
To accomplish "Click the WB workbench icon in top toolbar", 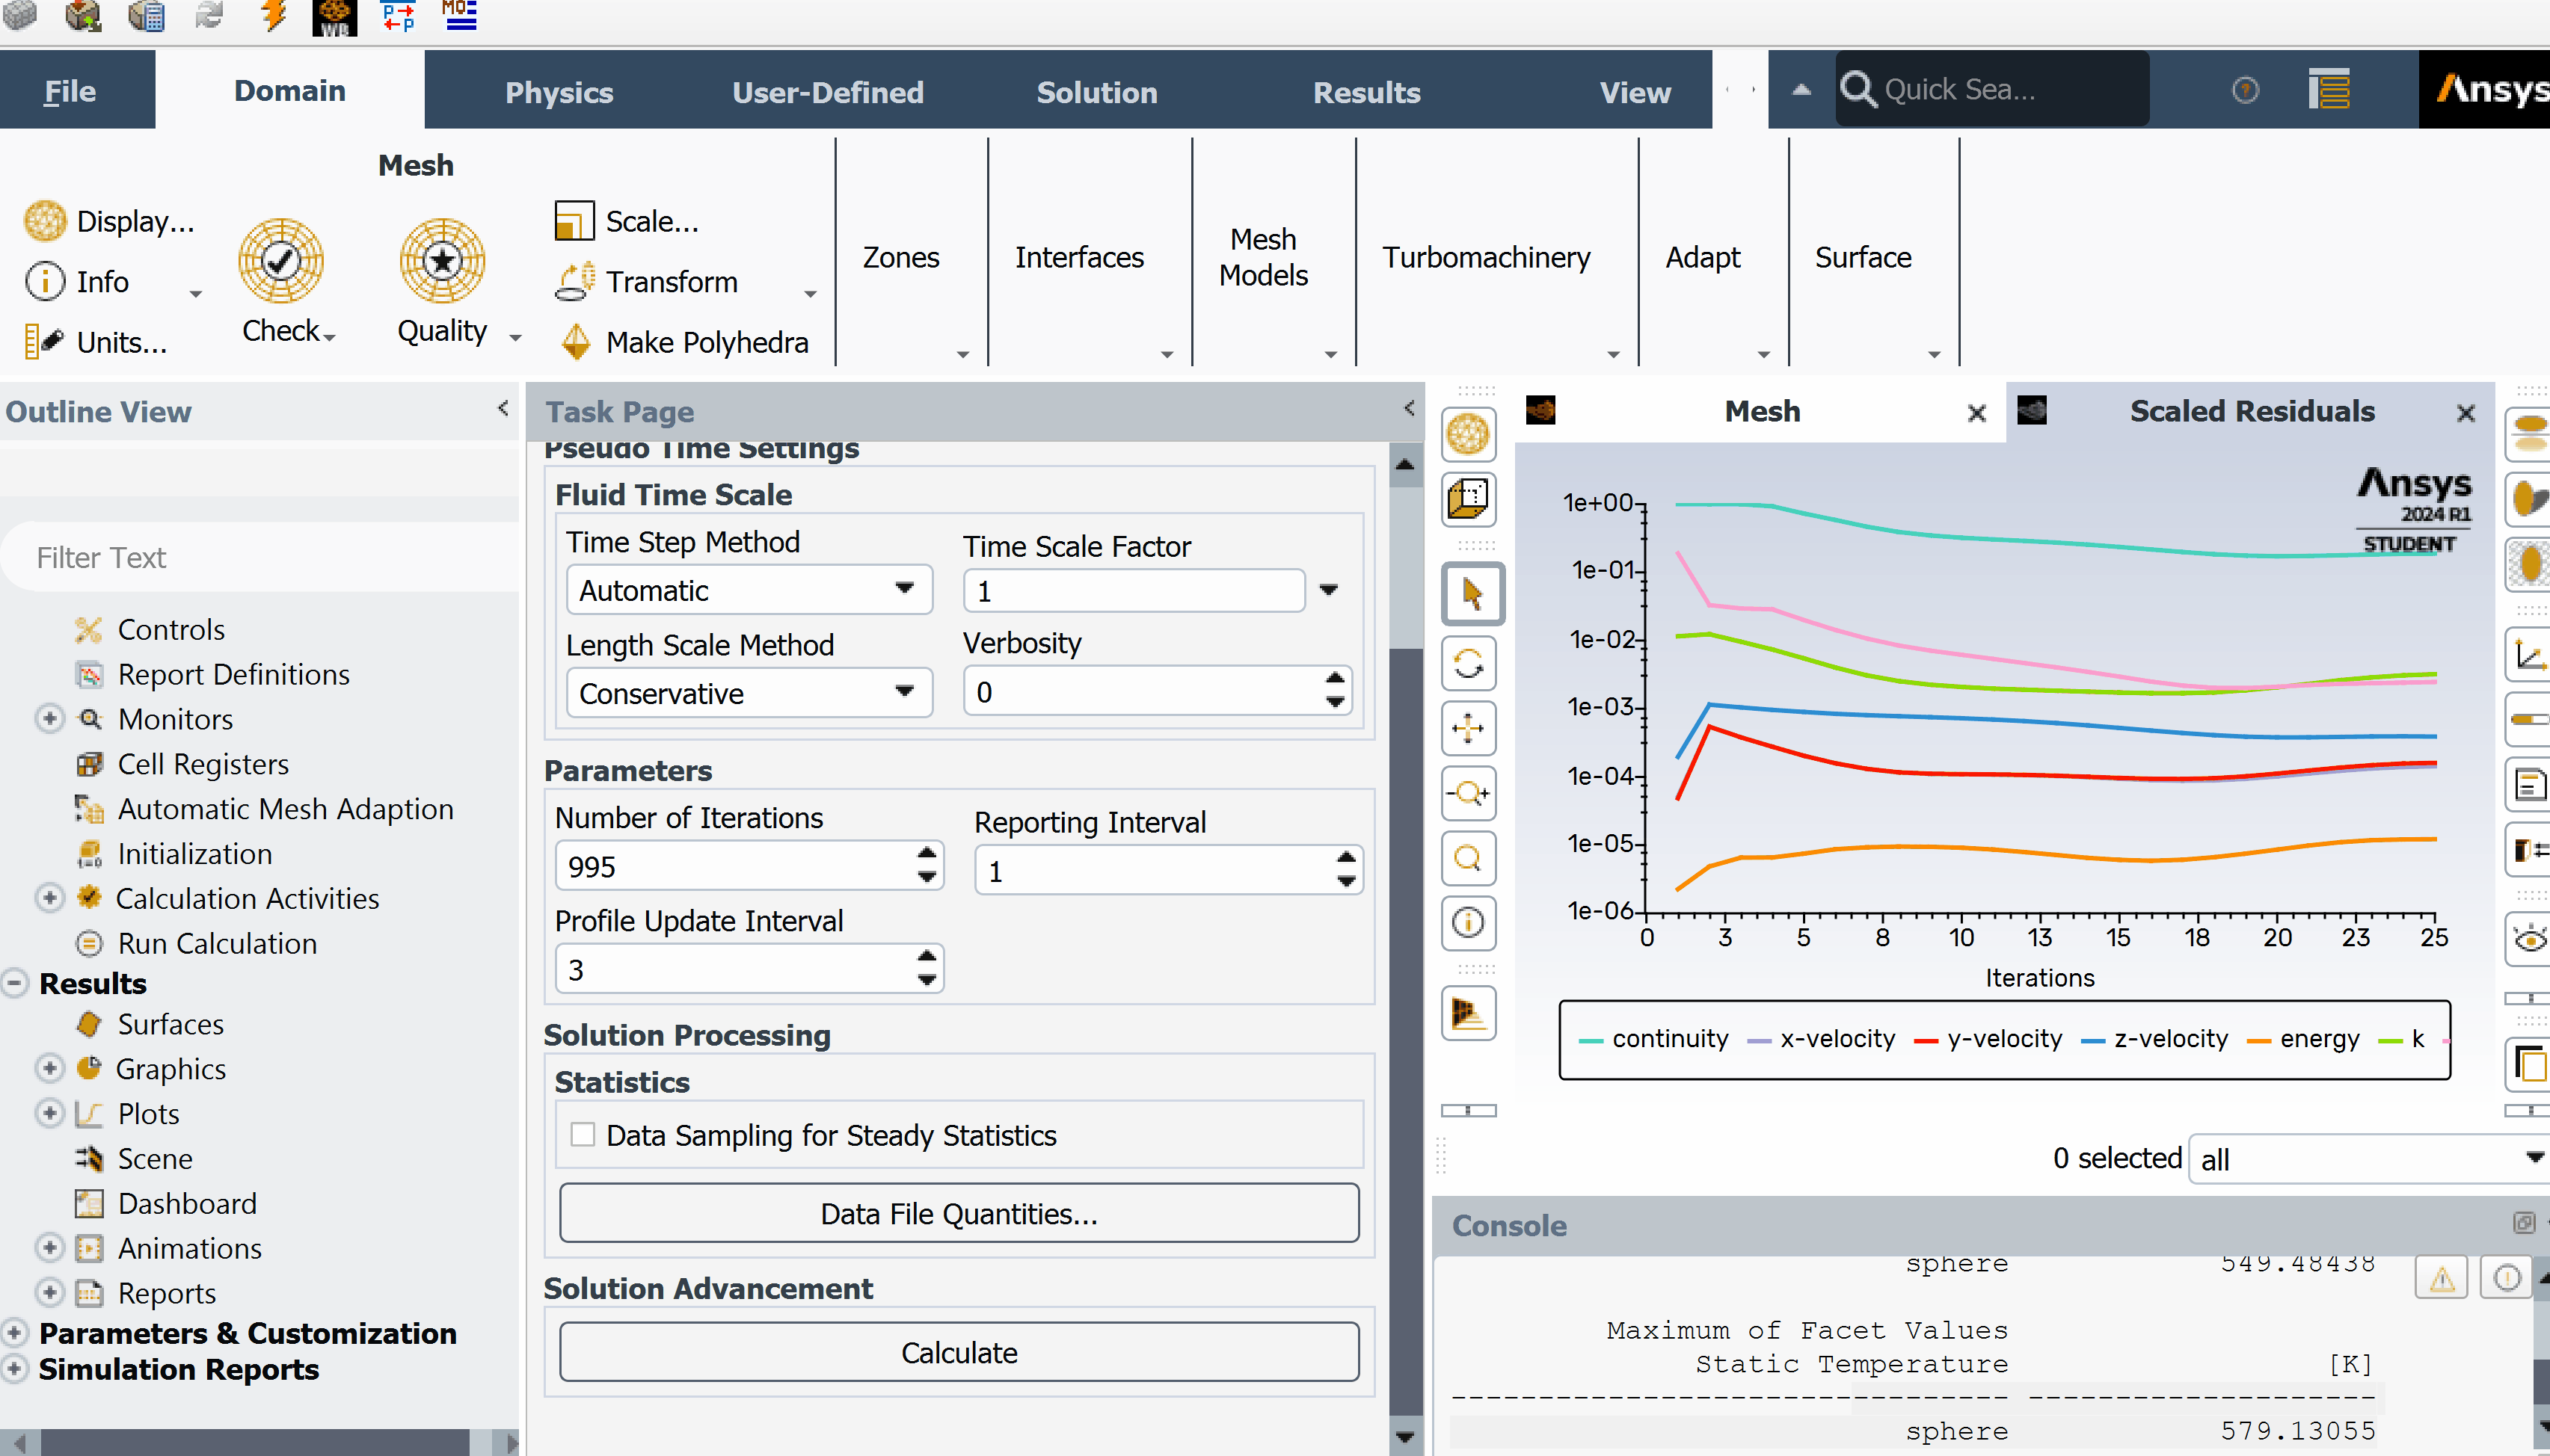I will [x=334, y=17].
